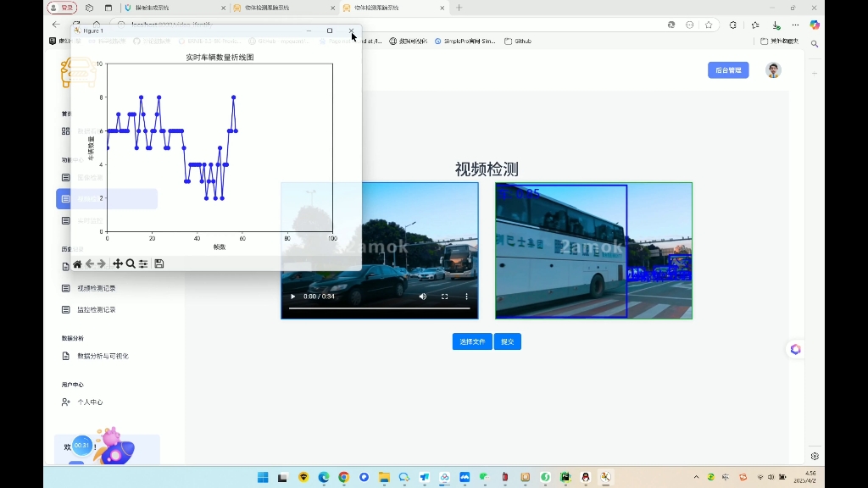
Task: Select the Pan tool in Figure 1
Action: pos(117,264)
